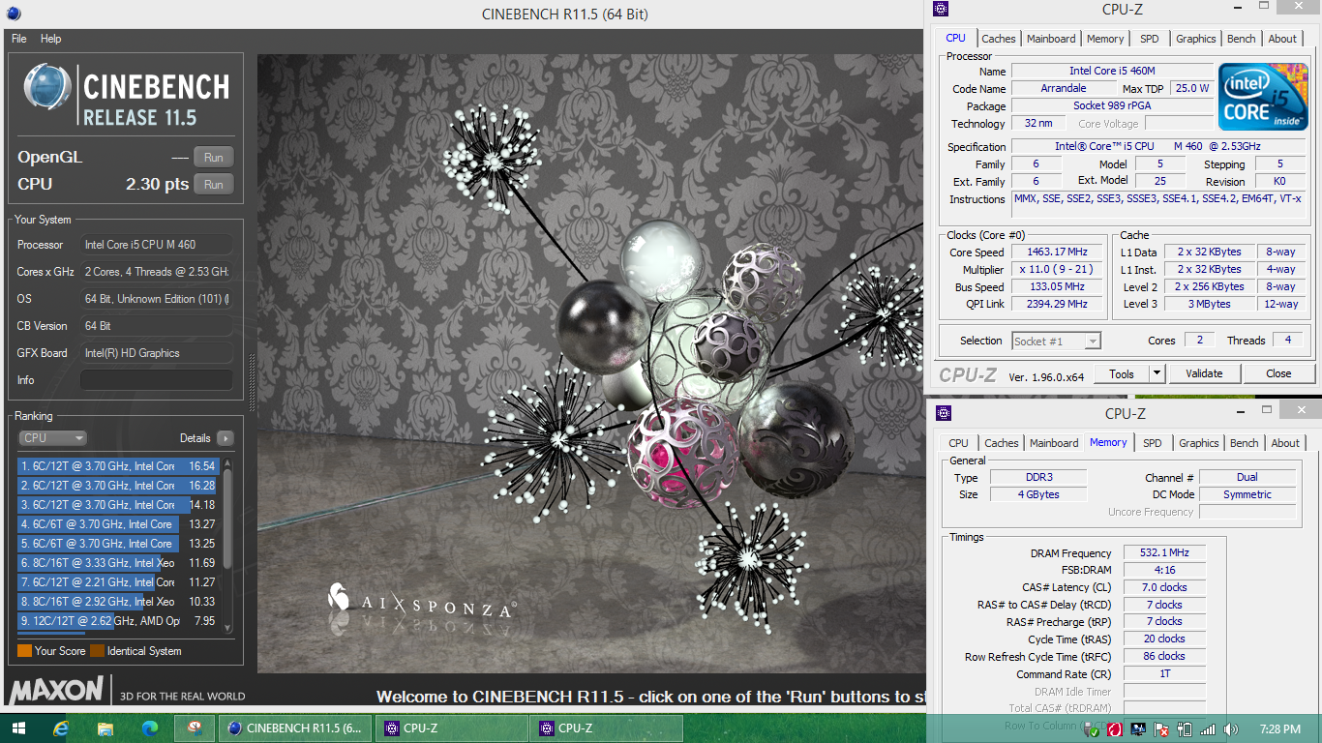Open Memory tab in top CPU-Z window

[x=1105, y=39]
